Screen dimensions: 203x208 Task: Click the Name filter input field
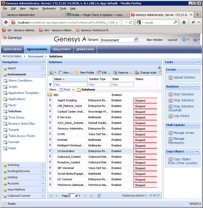coord(70,85)
